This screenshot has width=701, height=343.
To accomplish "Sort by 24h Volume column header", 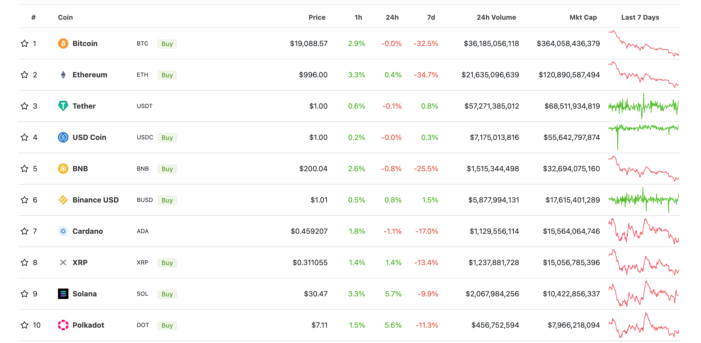I will [x=496, y=17].
